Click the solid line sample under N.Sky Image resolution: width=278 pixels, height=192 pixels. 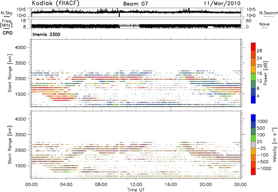tap(7, 16)
